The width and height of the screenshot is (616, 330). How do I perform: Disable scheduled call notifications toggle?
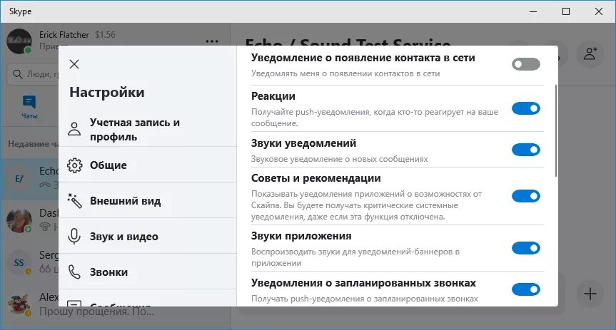pos(525,289)
